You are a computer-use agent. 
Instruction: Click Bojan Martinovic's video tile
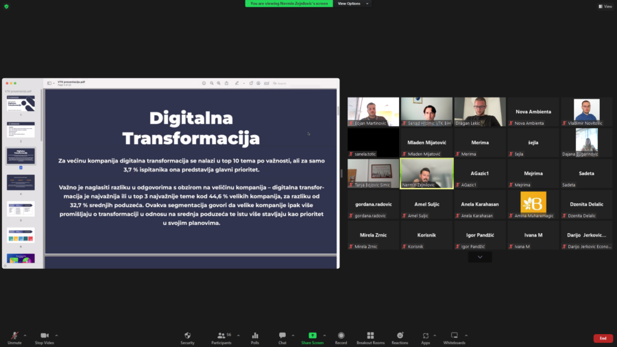373,112
